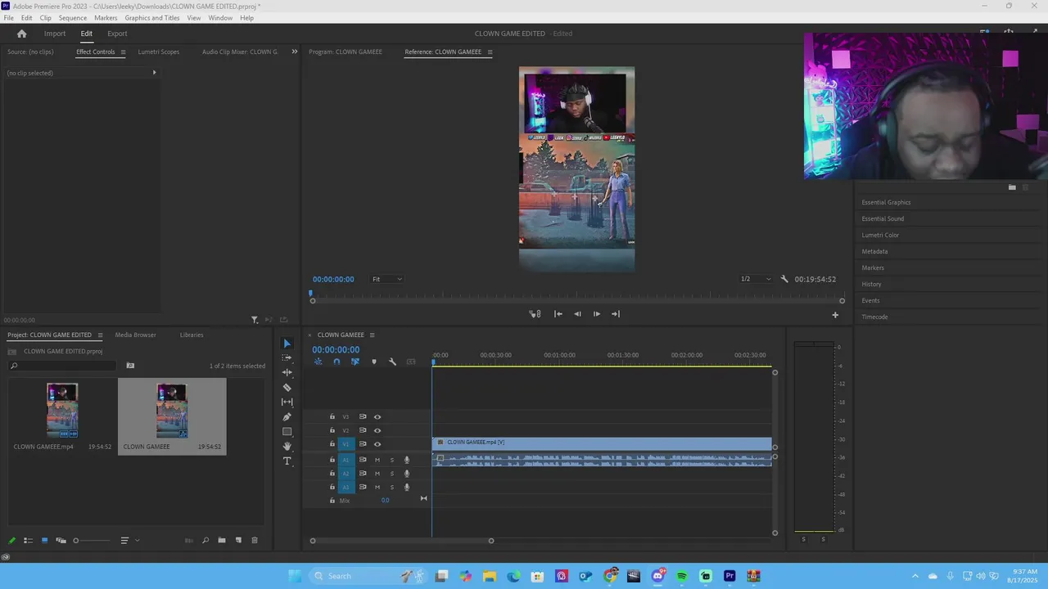Image resolution: width=1048 pixels, height=589 pixels.
Task: Click the filter funnel icon in Effect Controls
Action: [x=255, y=320]
